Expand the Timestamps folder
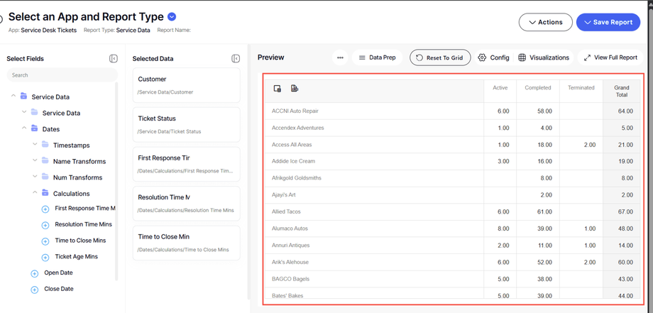This screenshot has height=313, width=653. (x=35, y=145)
